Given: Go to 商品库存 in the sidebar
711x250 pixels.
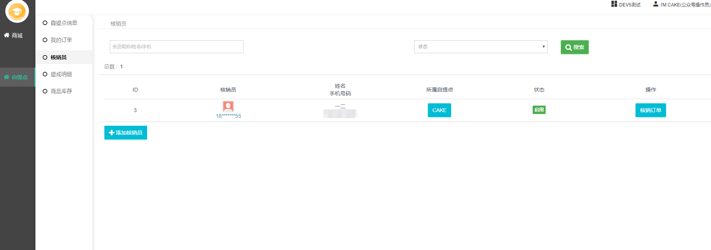Looking at the screenshot, I should [61, 91].
